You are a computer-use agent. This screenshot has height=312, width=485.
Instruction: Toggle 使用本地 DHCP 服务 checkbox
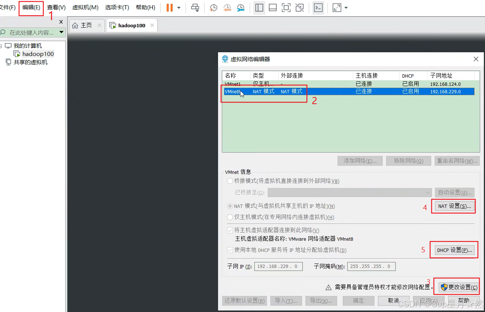pyautogui.click(x=230, y=250)
